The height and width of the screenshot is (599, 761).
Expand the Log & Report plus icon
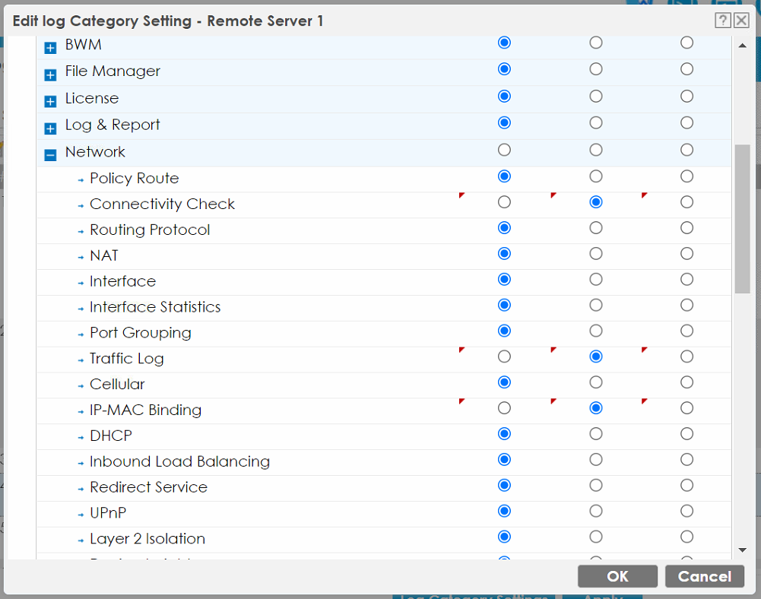(50, 128)
